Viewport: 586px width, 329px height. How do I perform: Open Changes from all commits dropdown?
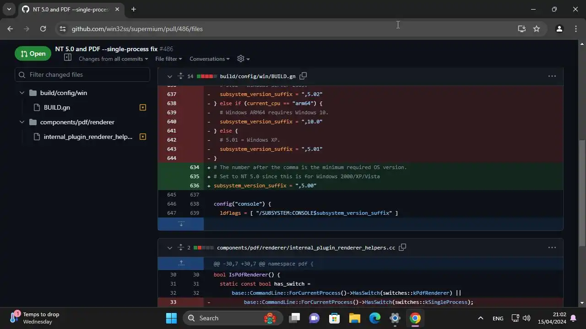(x=113, y=59)
